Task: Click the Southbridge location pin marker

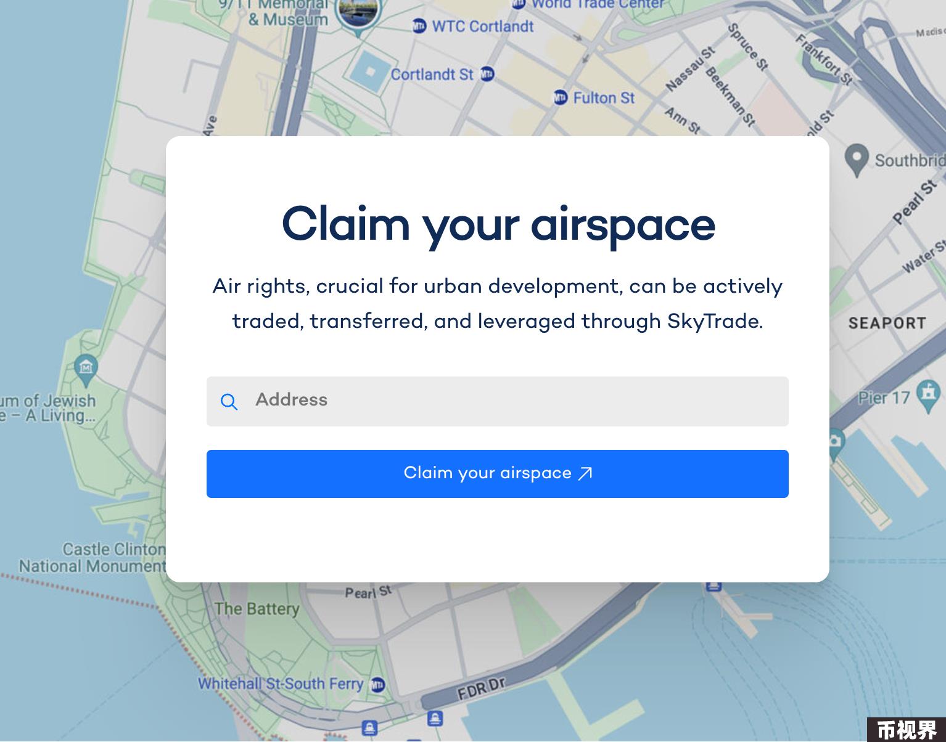Action: click(856, 160)
